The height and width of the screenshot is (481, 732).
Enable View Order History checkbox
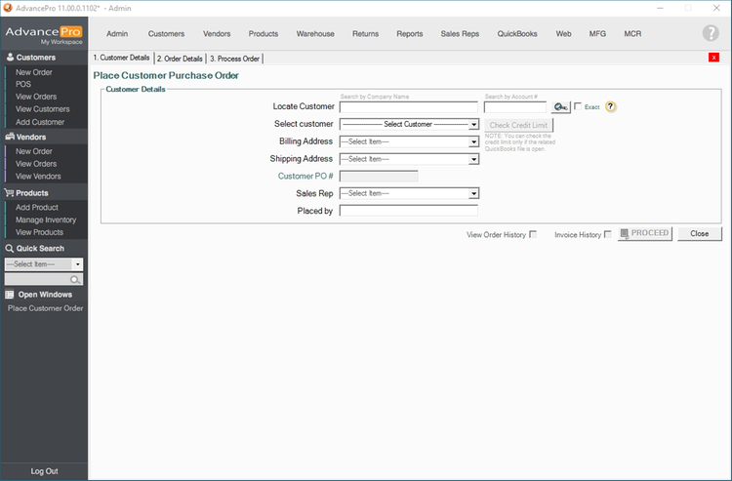pos(533,234)
